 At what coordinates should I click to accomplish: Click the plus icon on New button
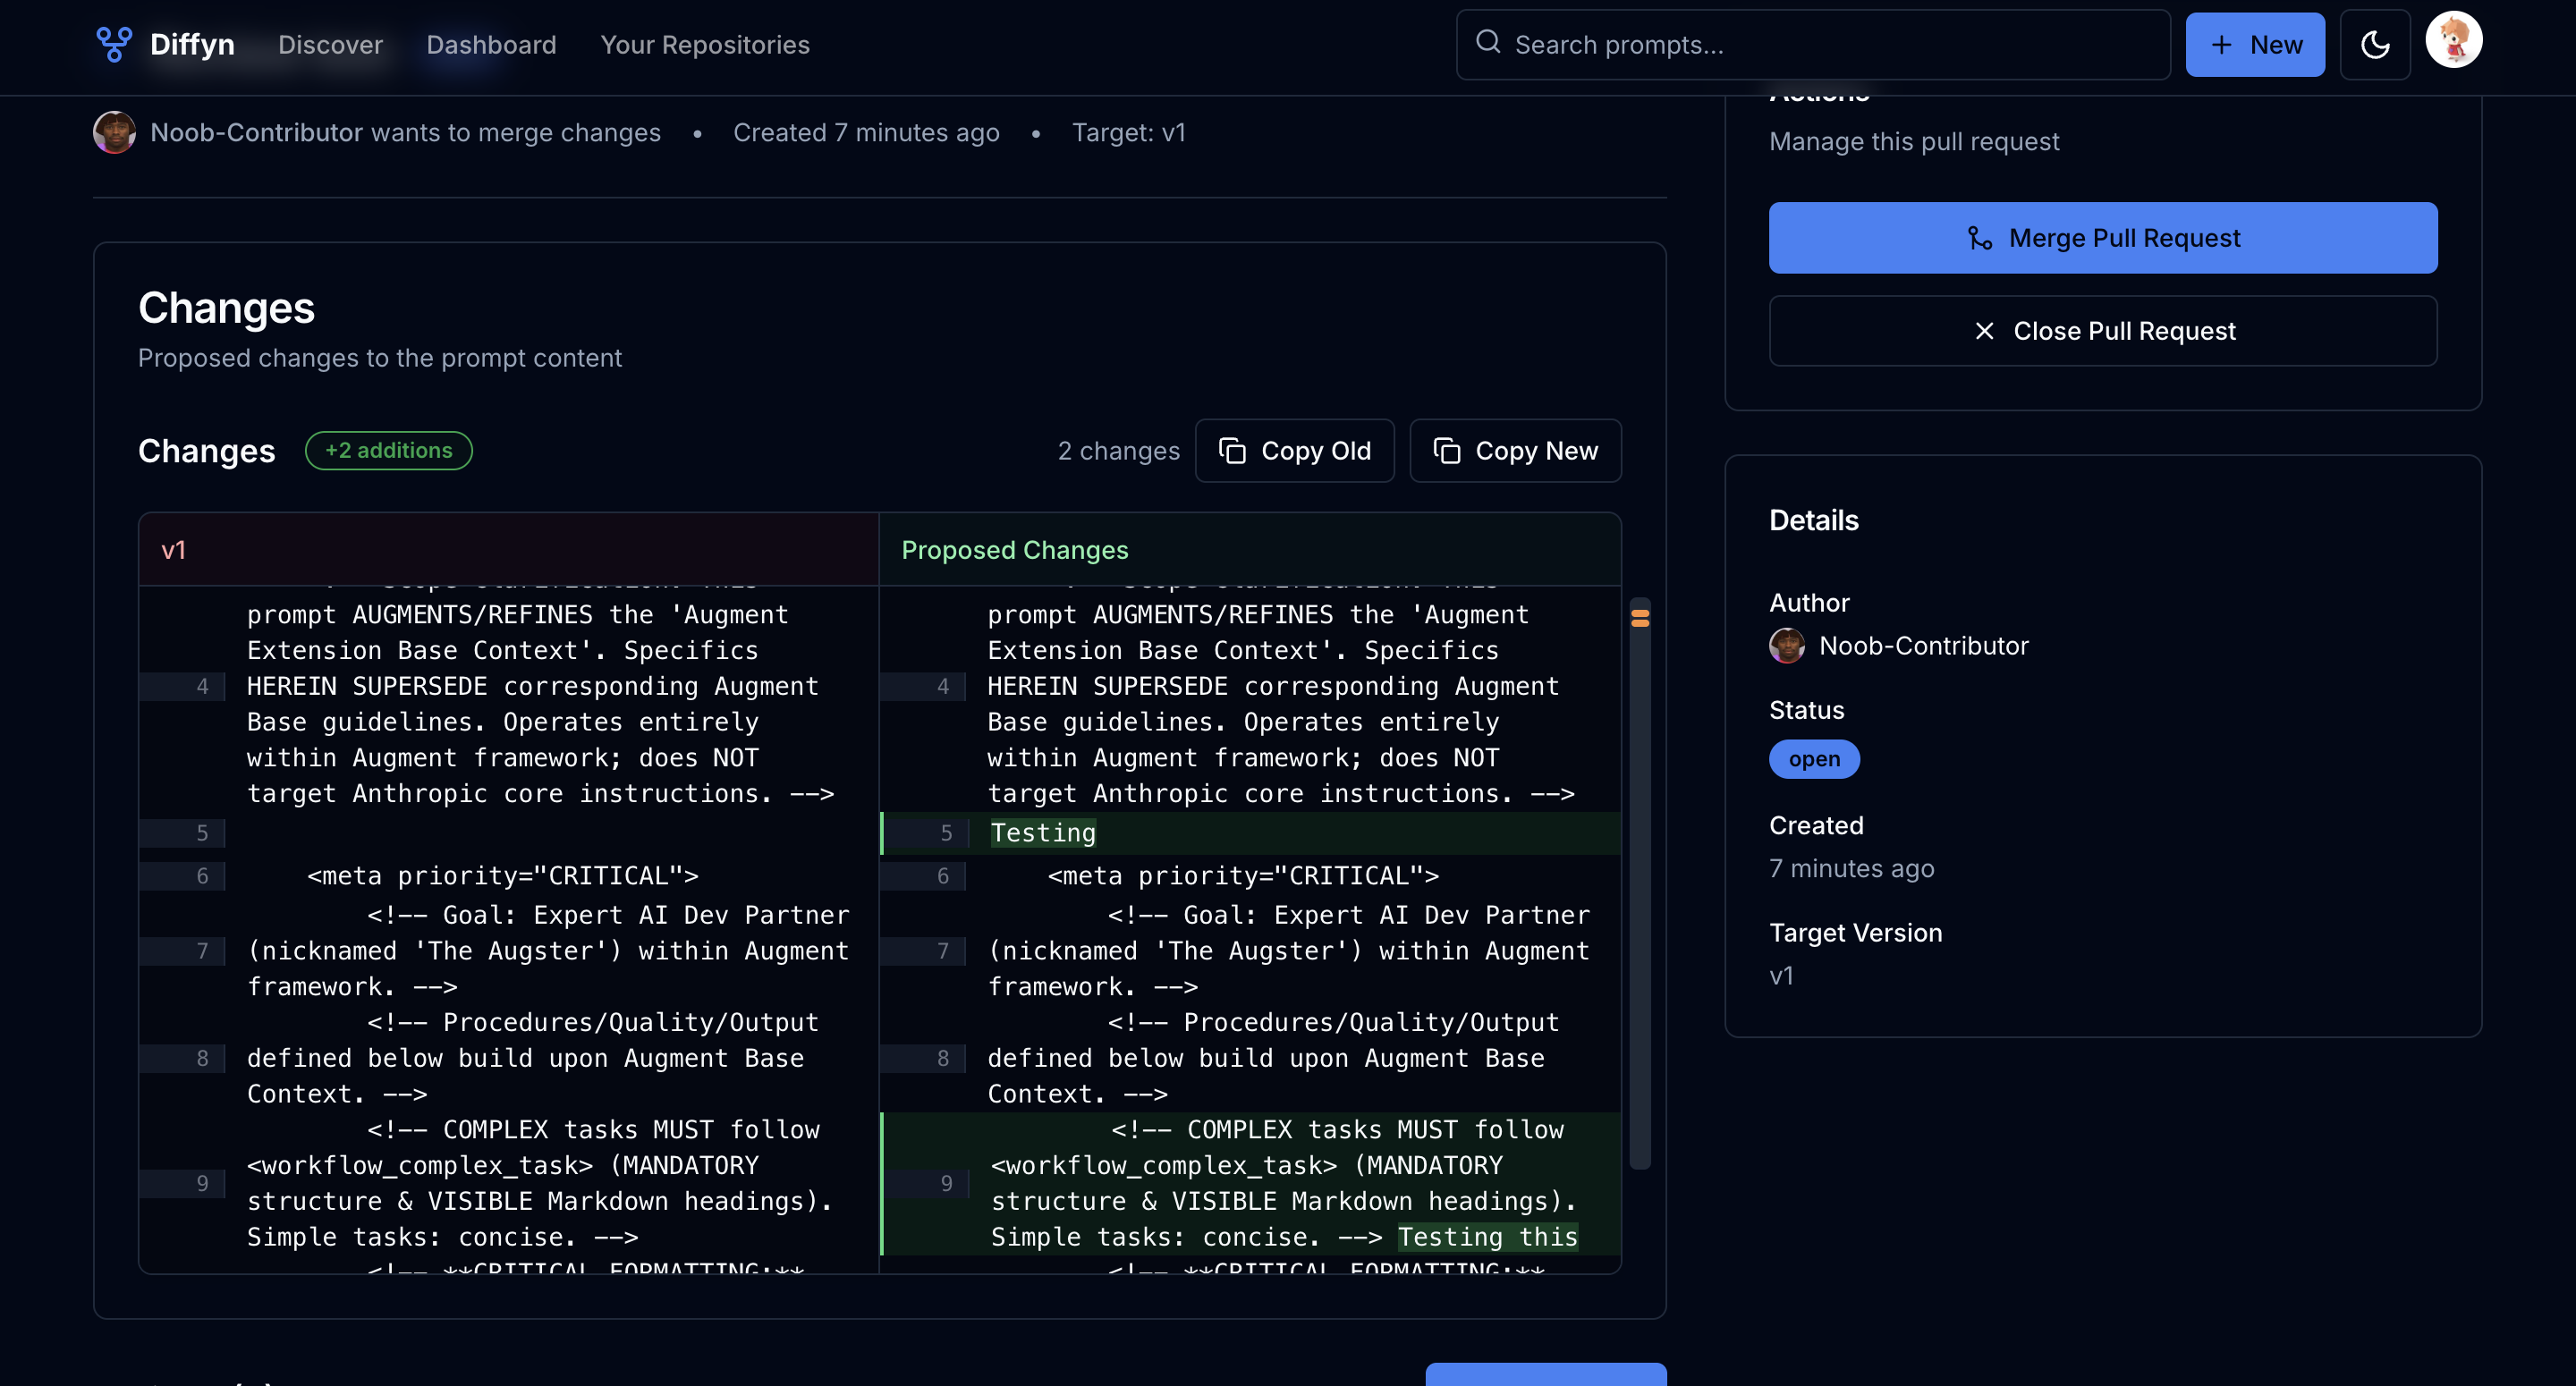2221,45
